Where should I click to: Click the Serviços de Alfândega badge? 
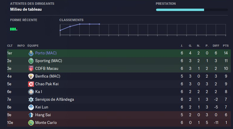click(31, 100)
